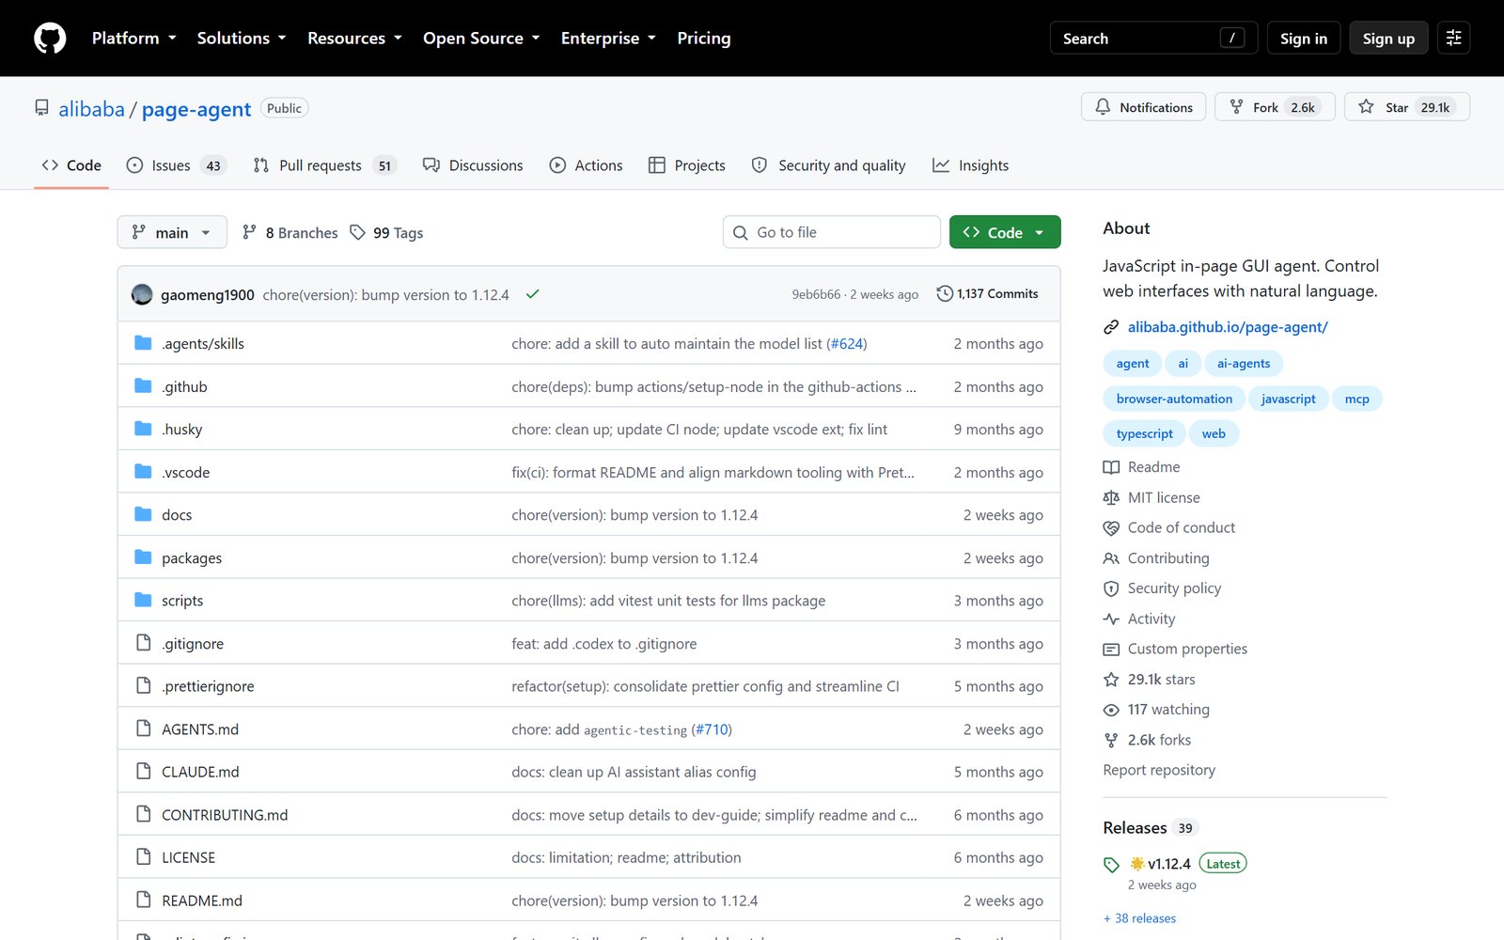Open the global navigation settings icon
1504x940 pixels.
click(1453, 38)
